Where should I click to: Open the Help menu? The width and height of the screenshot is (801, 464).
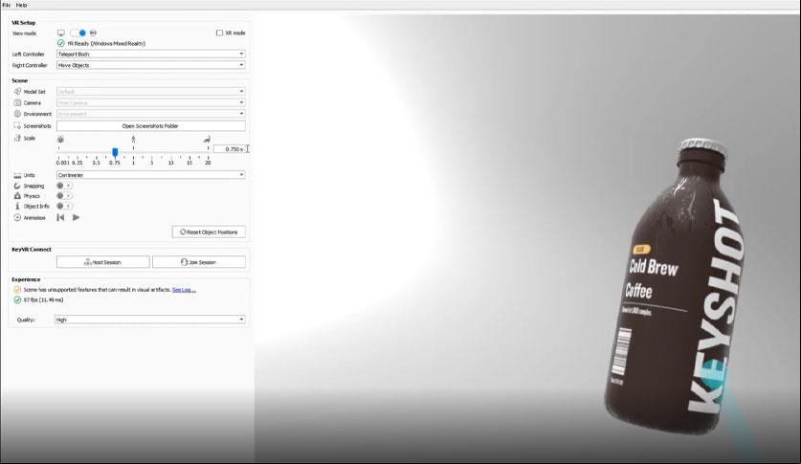21,5
